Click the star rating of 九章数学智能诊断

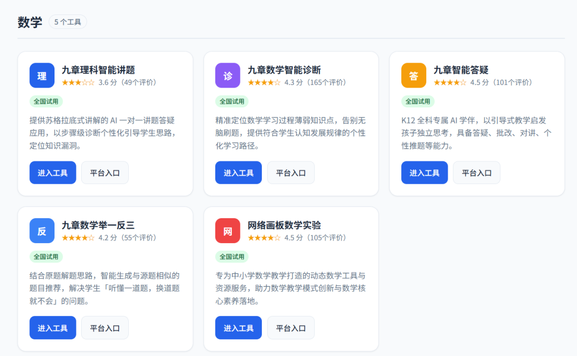[x=264, y=82]
